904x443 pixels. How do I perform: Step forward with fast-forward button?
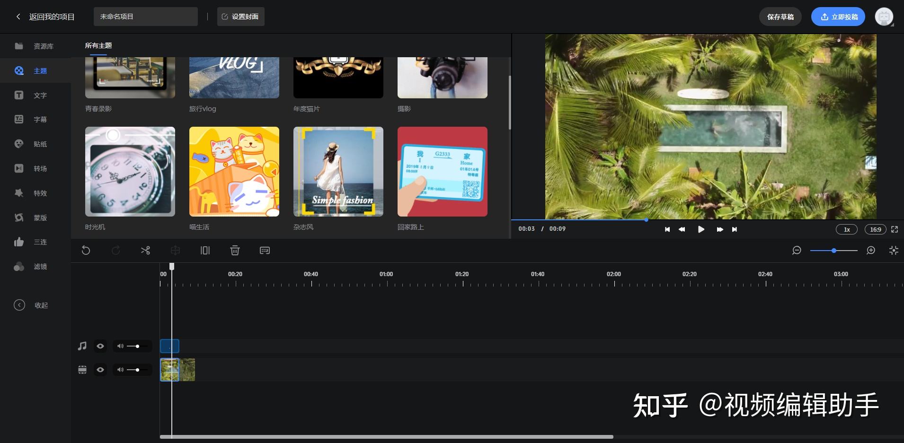click(720, 229)
